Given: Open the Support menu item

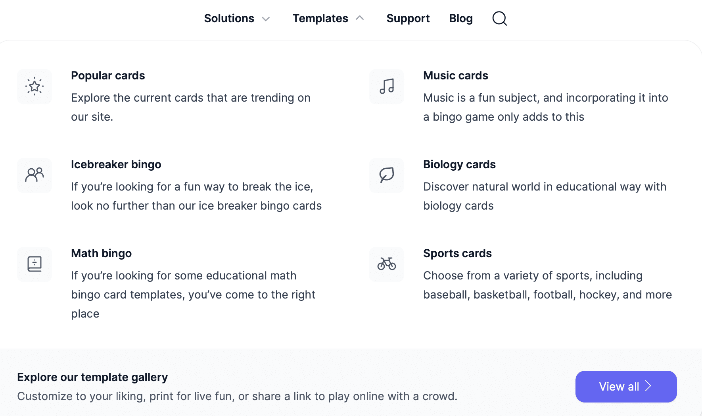Looking at the screenshot, I should (408, 18).
